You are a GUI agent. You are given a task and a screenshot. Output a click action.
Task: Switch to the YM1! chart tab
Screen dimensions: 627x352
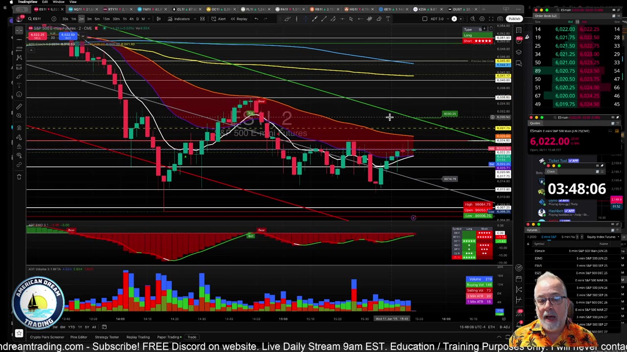click(x=151, y=9)
